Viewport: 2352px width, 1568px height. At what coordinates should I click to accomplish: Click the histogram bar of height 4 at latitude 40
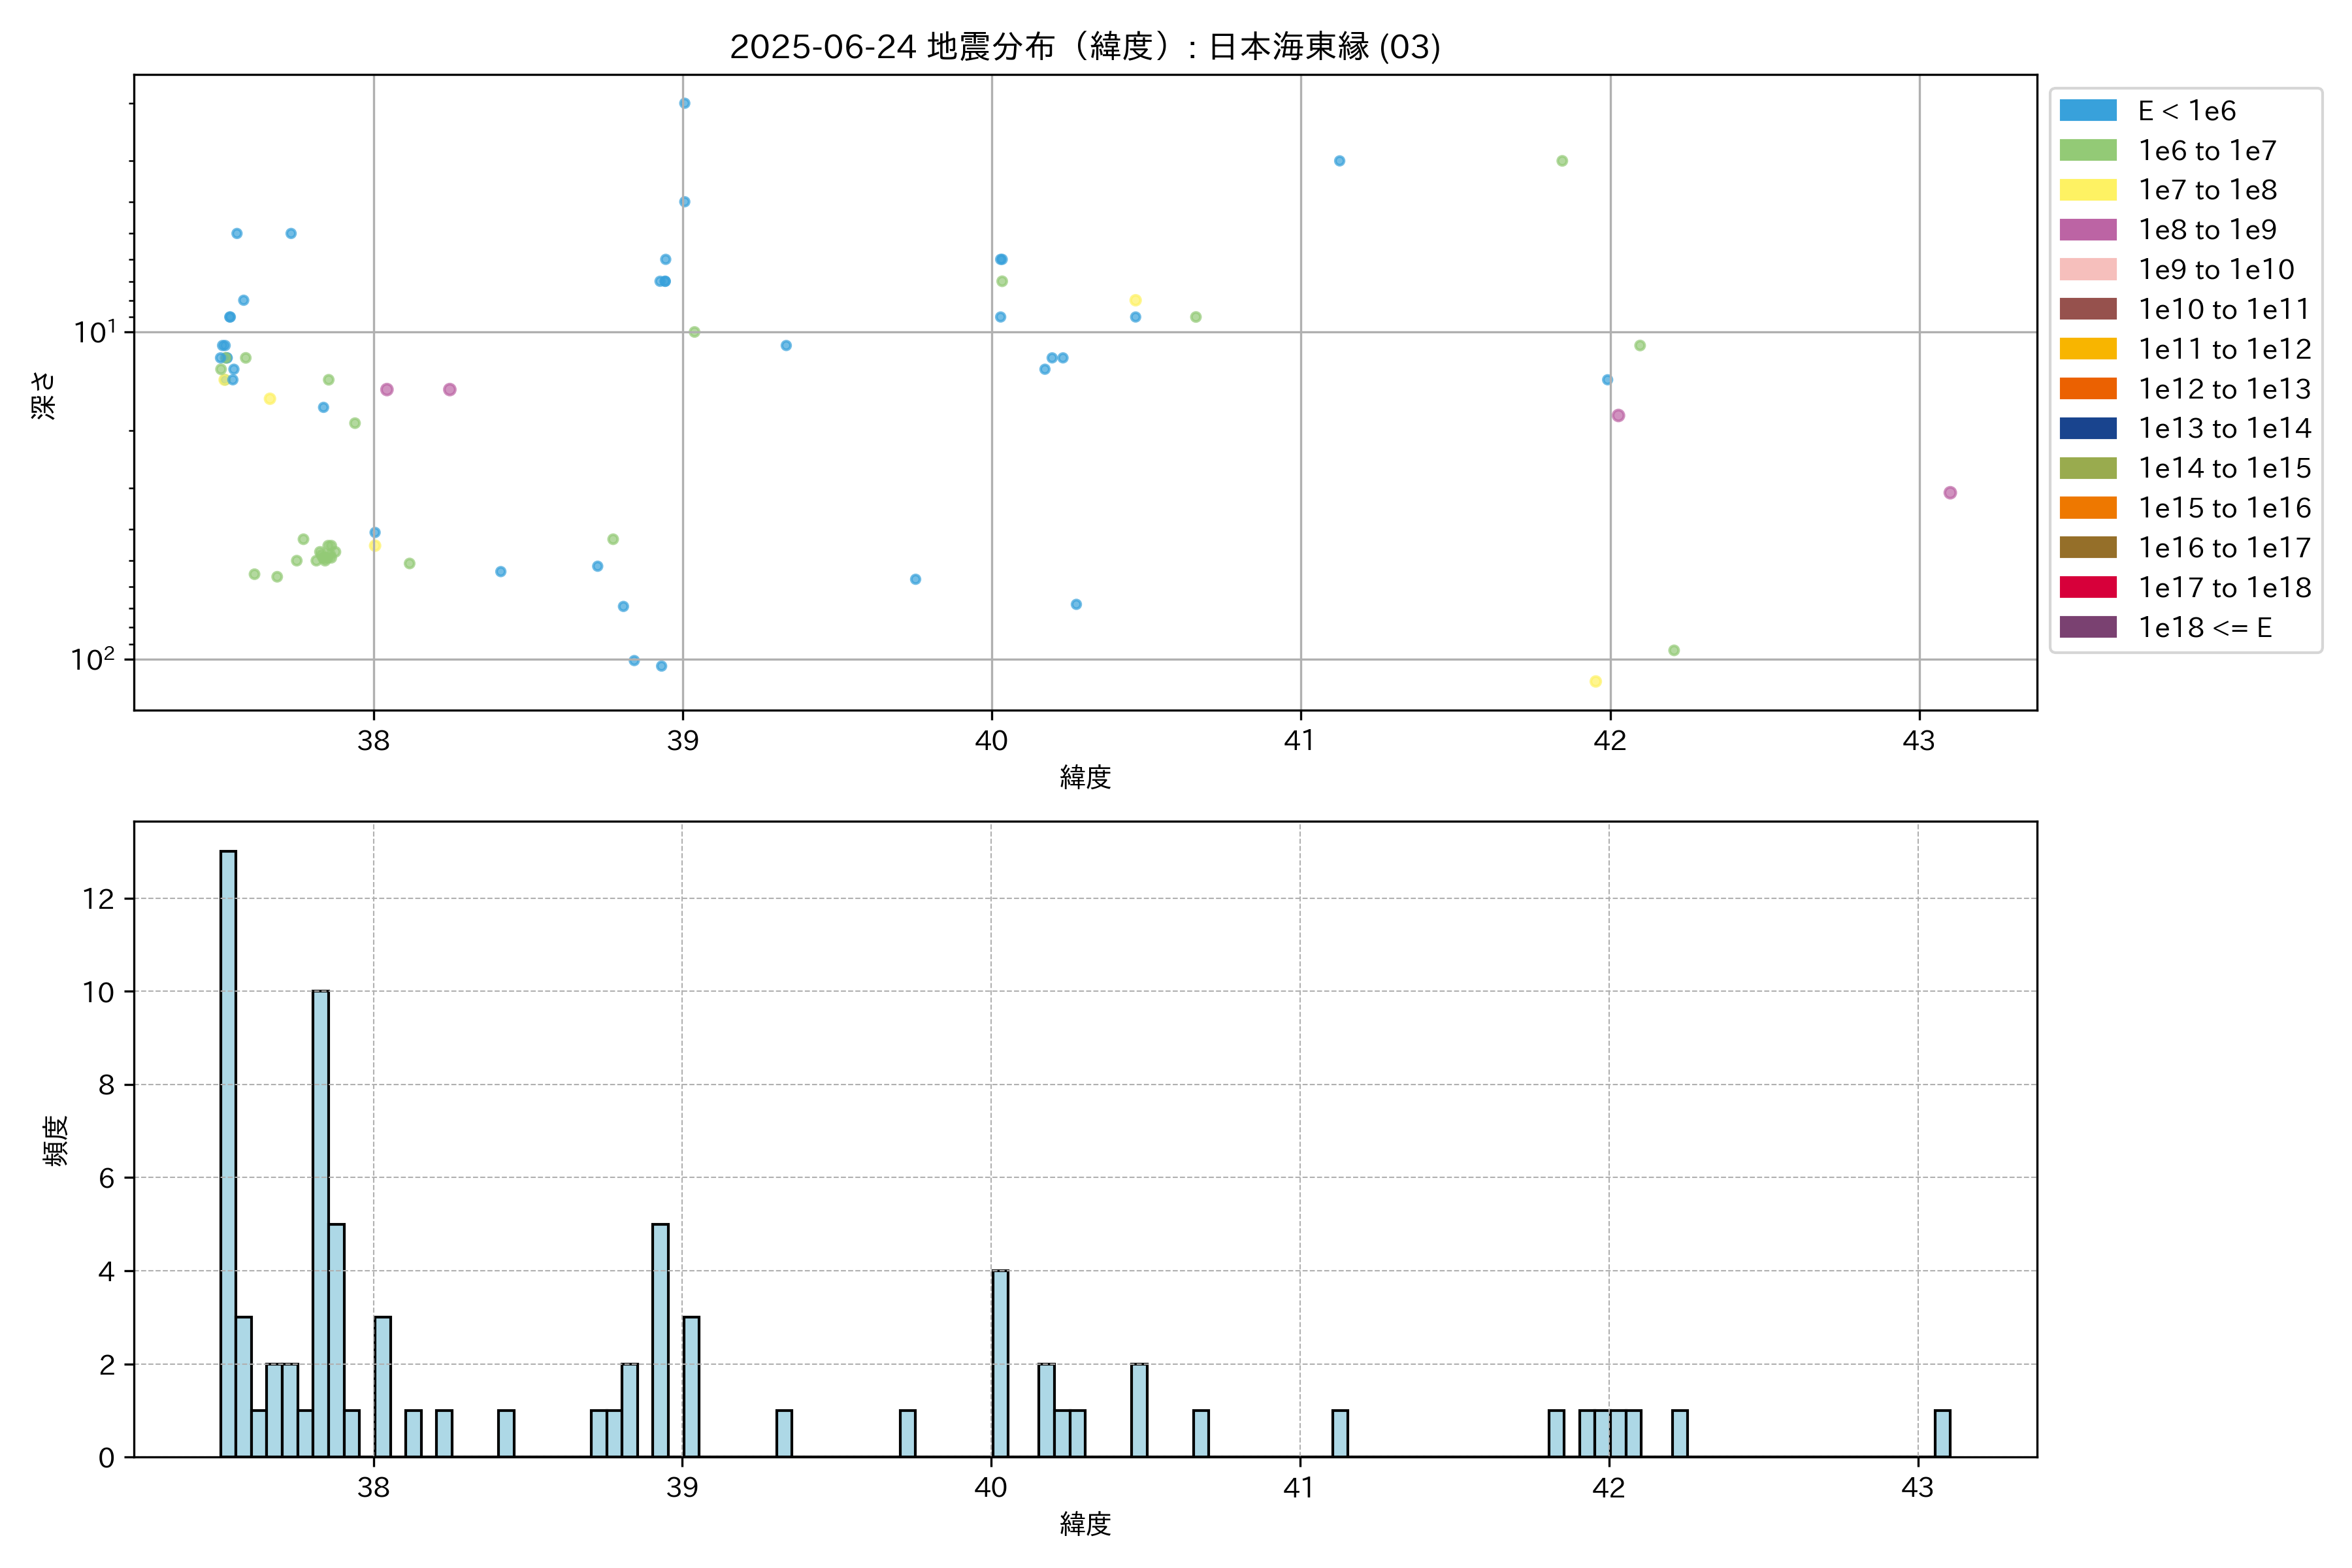pyautogui.click(x=1000, y=1362)
